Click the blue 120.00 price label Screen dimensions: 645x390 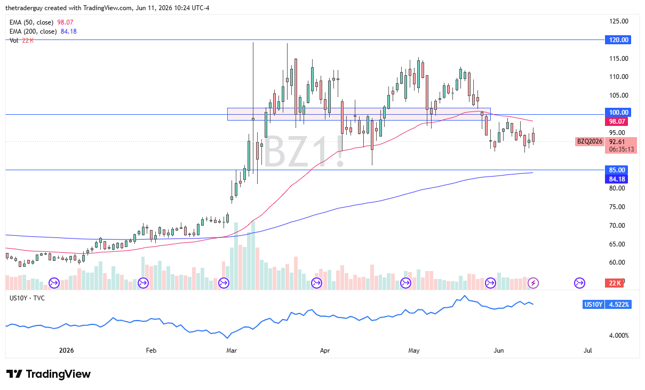(x=617, y=39)
